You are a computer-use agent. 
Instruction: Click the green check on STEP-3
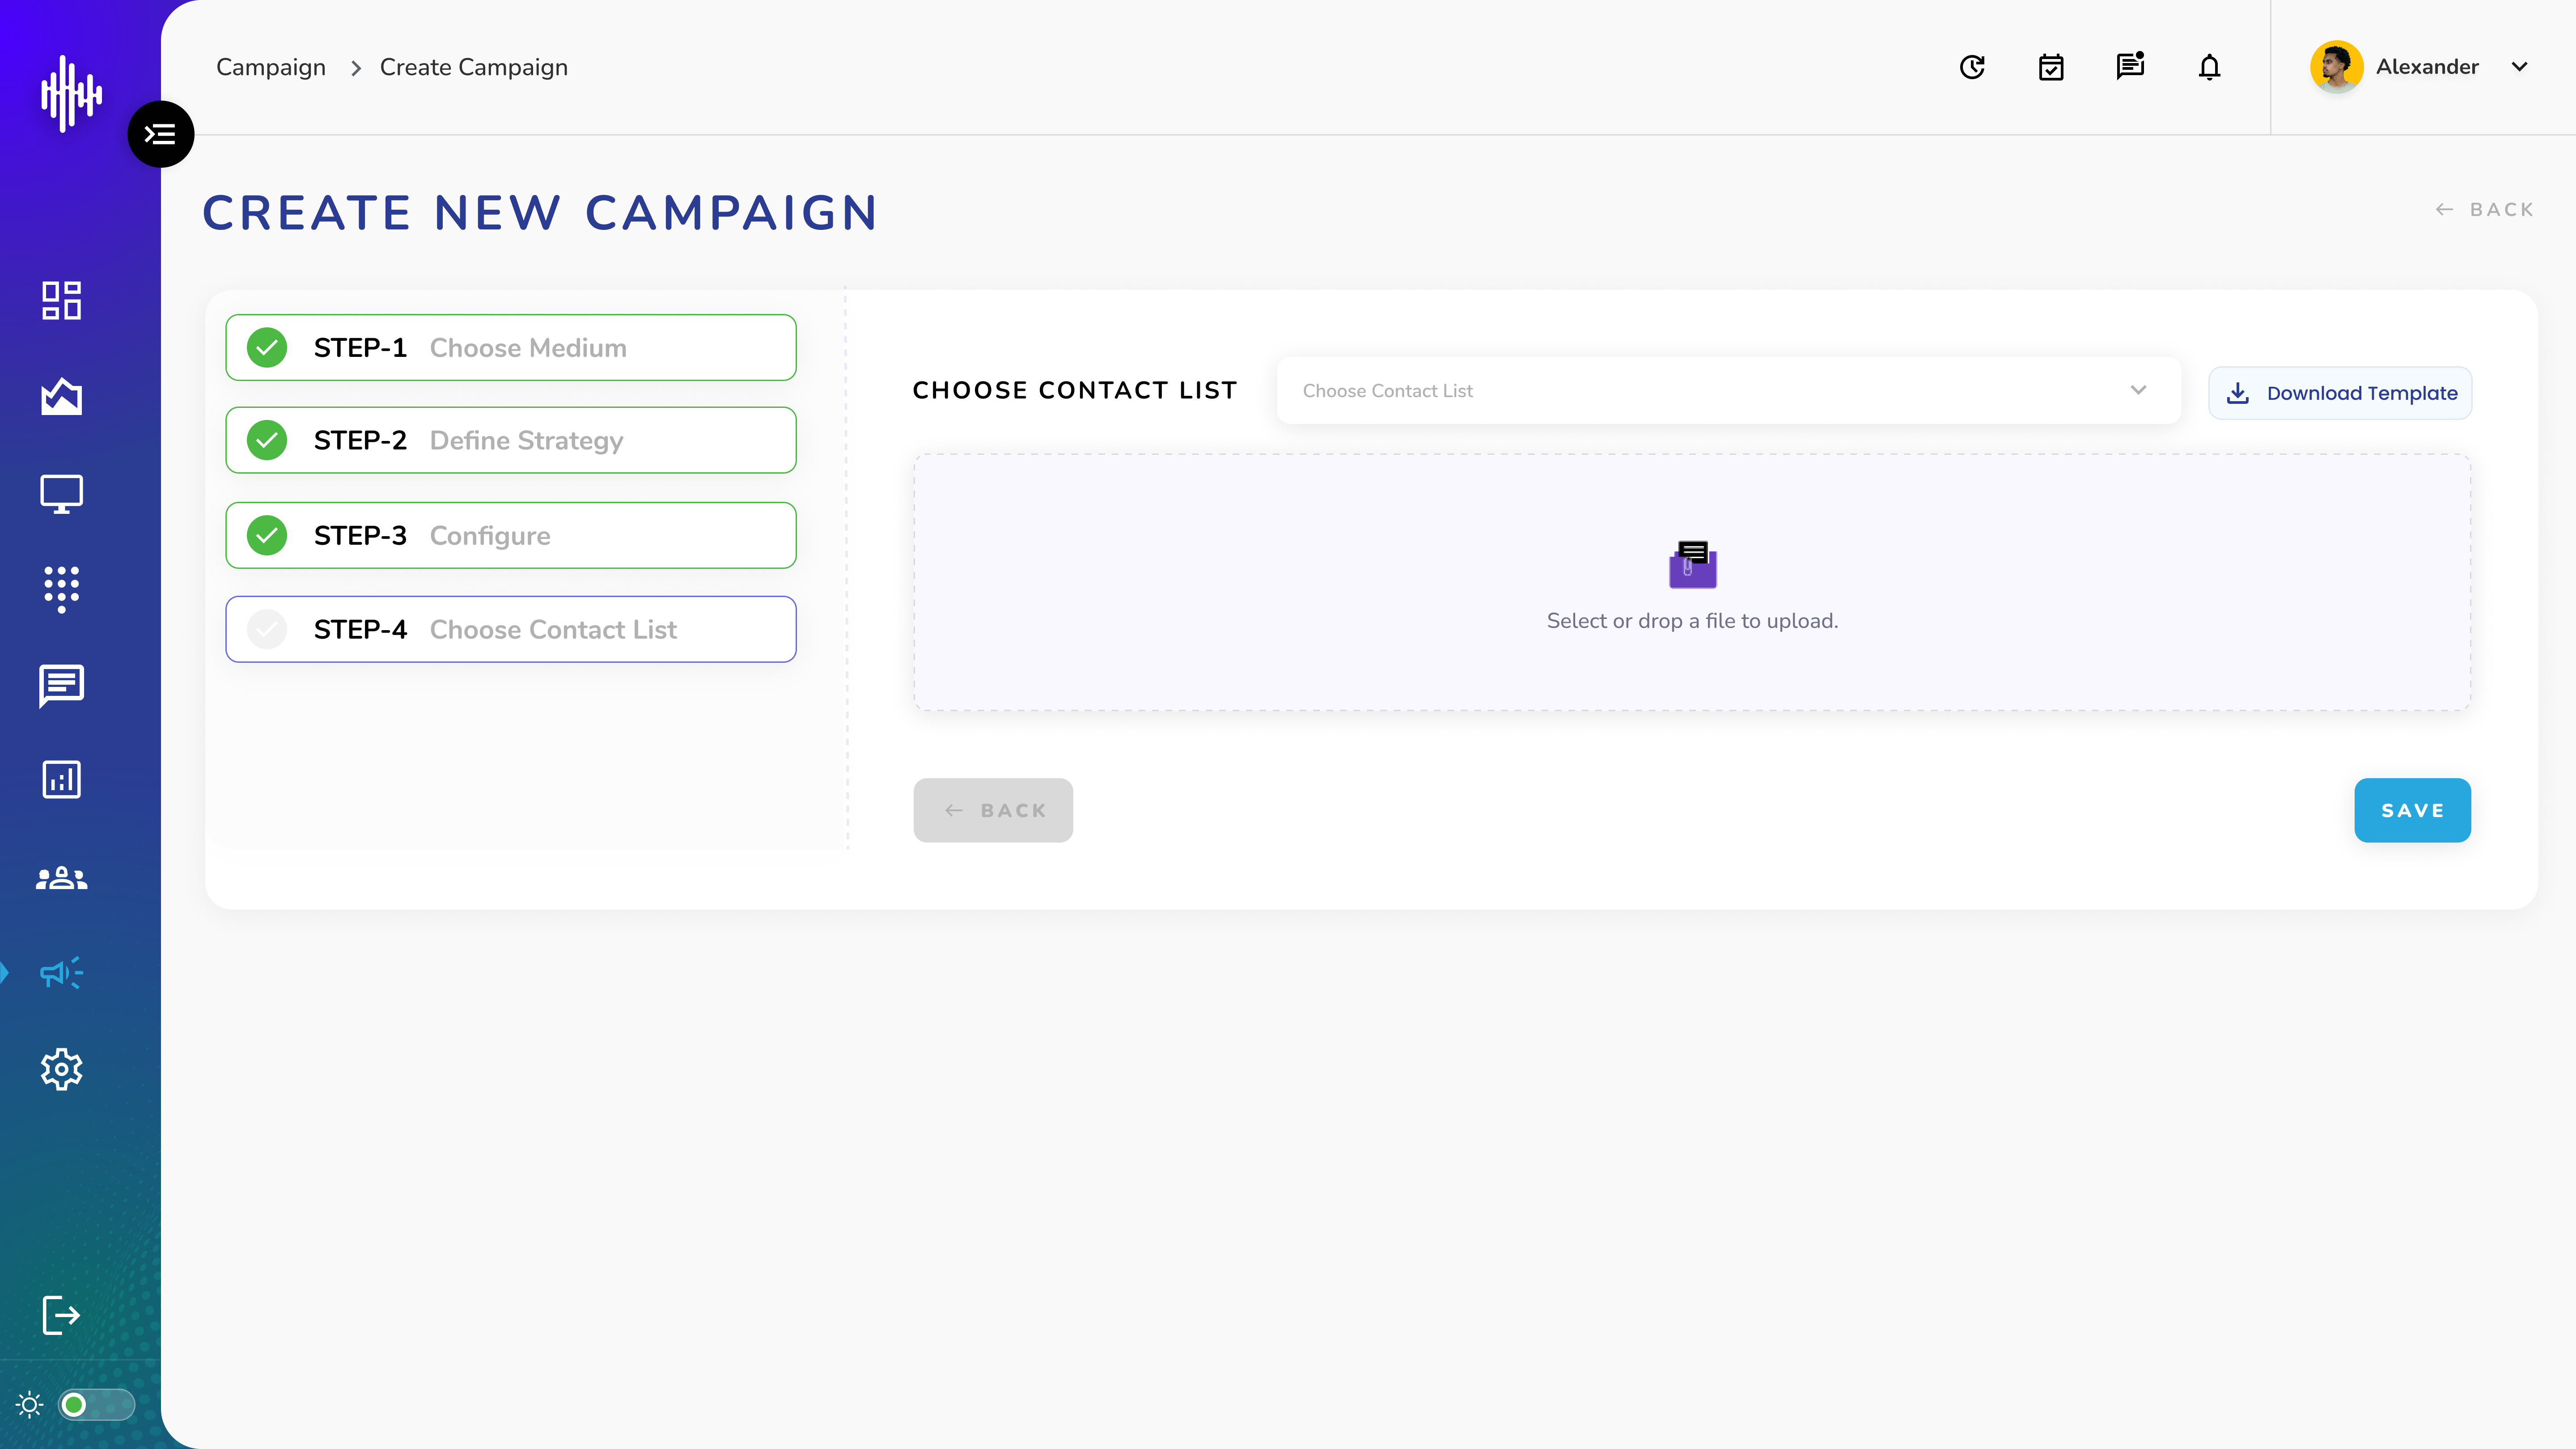(267, 535)
